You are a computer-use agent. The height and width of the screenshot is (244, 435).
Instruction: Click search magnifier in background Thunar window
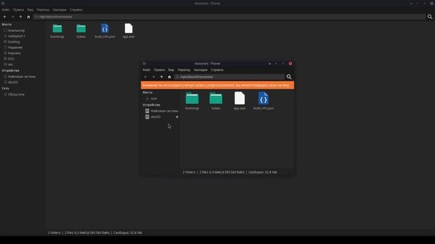[430, 17]
